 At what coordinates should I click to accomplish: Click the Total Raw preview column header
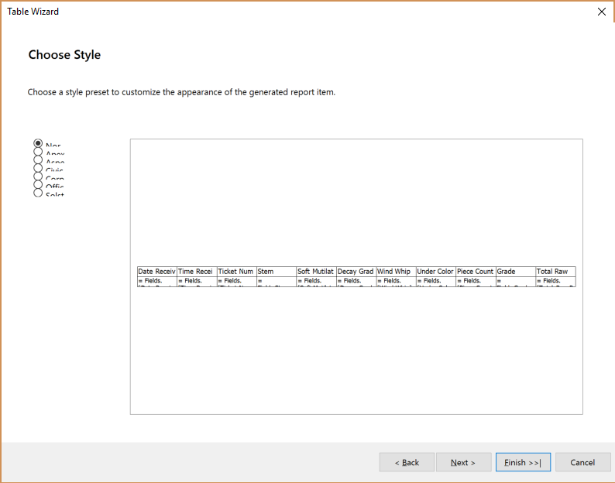555,272
